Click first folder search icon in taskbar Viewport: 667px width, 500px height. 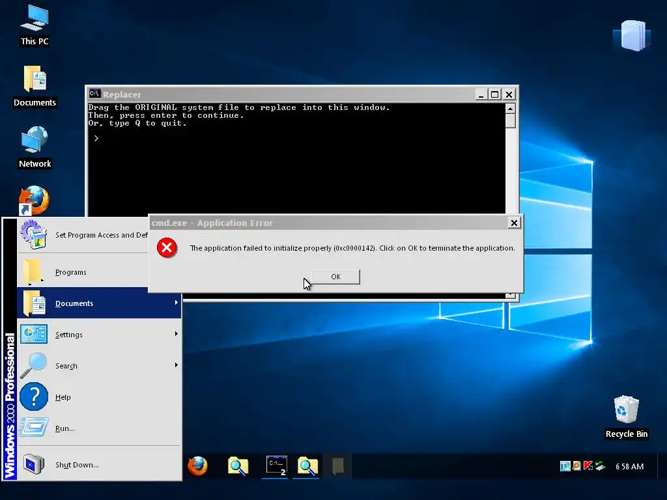pos(238,466)
